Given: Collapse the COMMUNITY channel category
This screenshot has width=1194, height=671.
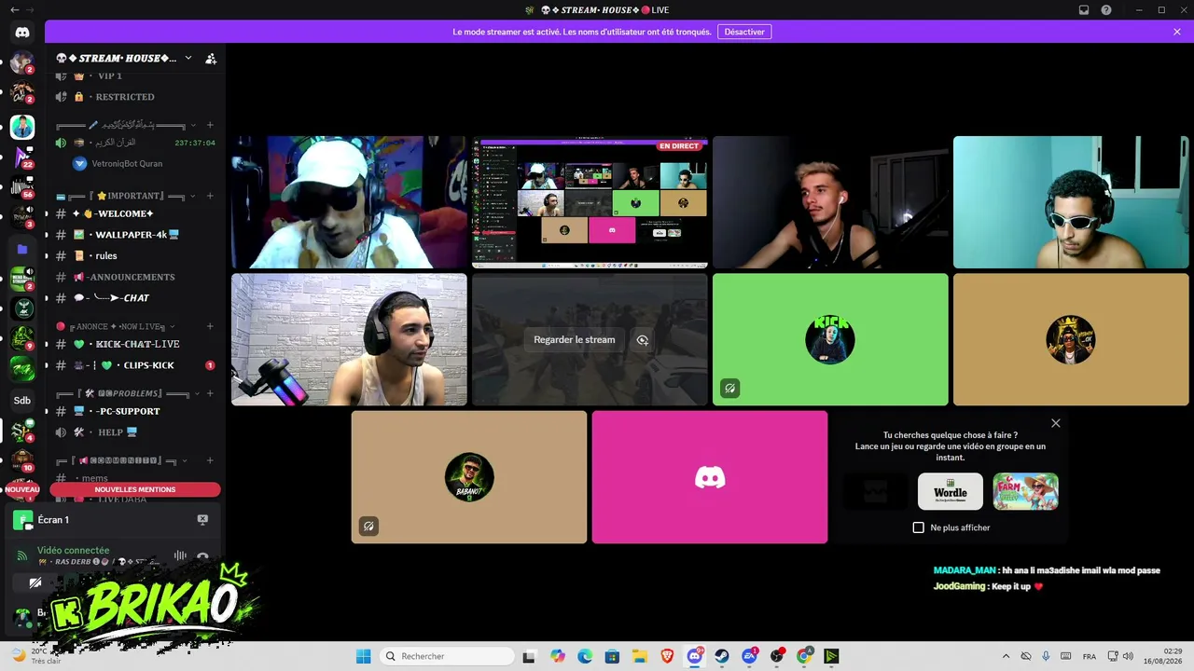Looking at the screenshot, I should [185, 460].
